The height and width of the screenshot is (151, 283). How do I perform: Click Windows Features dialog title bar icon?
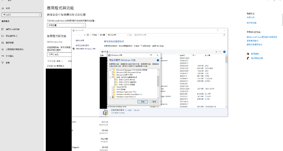click(109, 55)
